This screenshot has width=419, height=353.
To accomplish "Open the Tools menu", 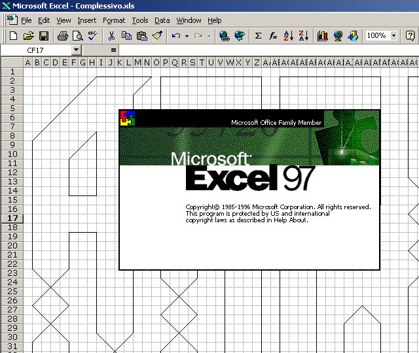I will point(140,20).
